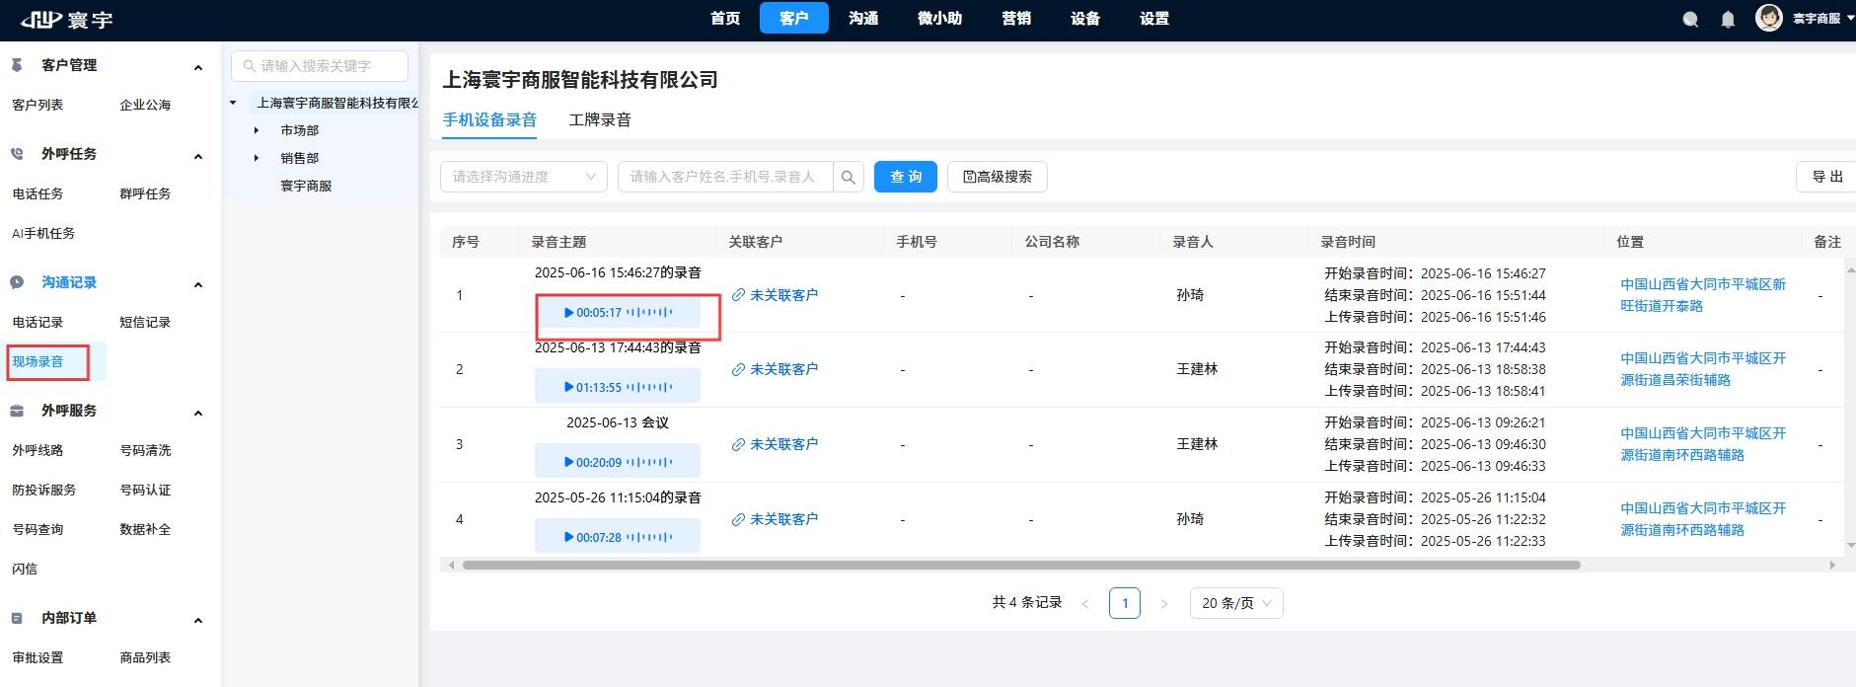Collapse the 客户管理 section chevron
This screenshot has width=1856, height=687.
coord(198,67)
